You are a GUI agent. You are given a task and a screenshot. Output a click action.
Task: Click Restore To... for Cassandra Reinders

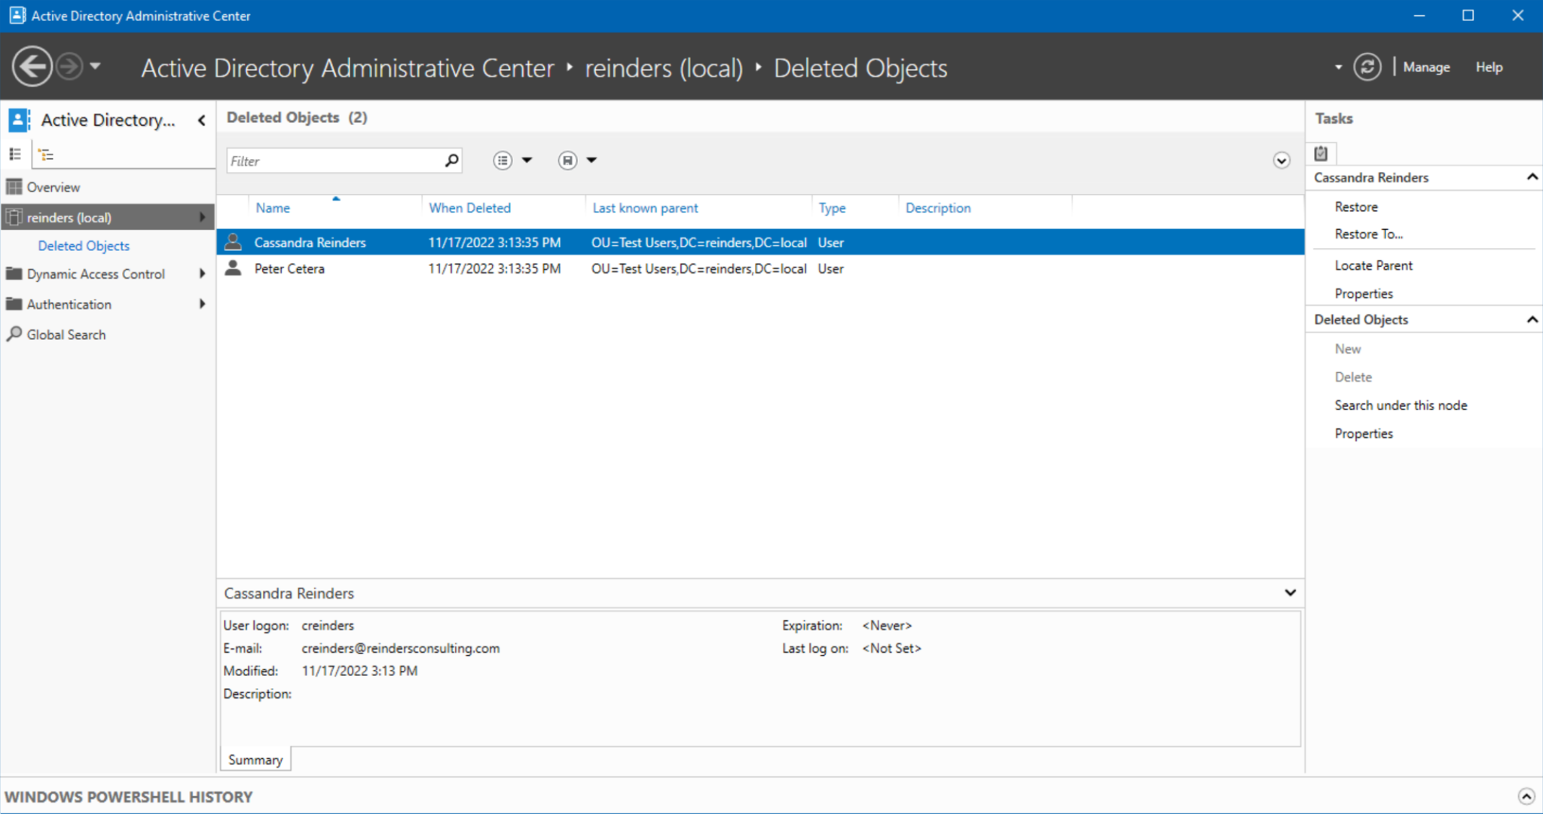1368,234
